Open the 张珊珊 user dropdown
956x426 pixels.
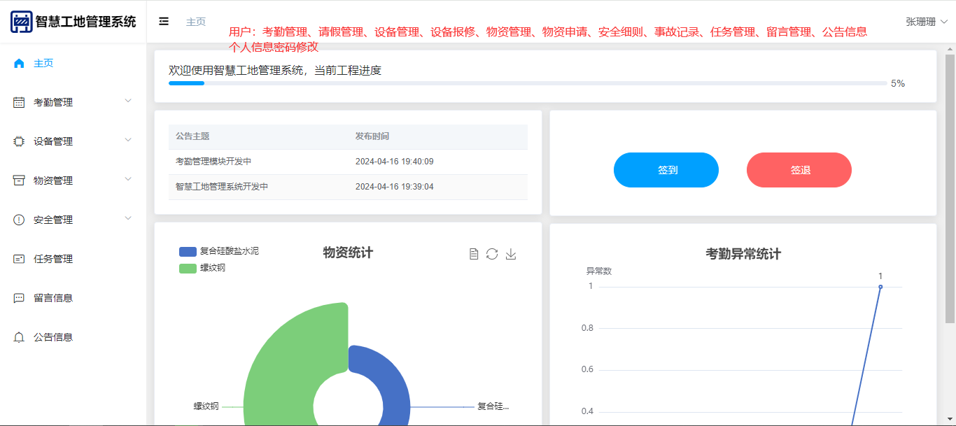click(926, 22)
